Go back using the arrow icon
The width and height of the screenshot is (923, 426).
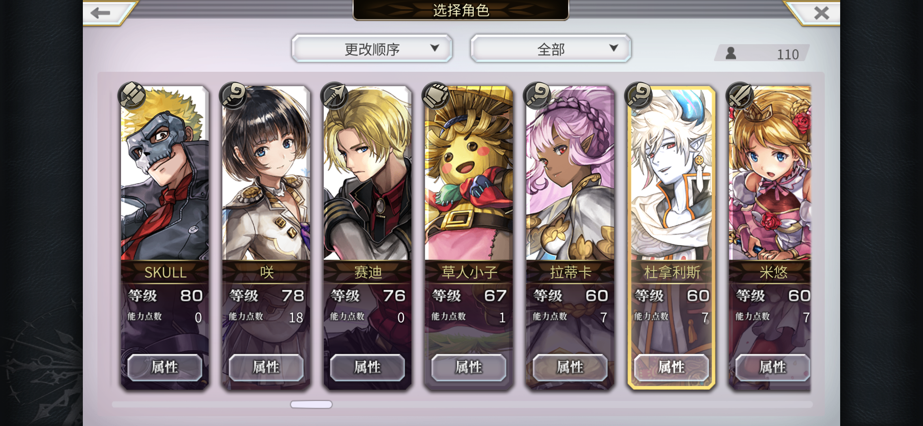pyautogui.click(x=100, y=13)
